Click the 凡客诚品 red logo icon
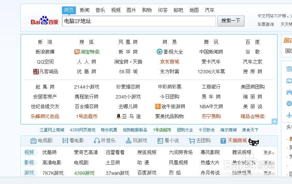 pyautogui.click(x=36, y=72)
